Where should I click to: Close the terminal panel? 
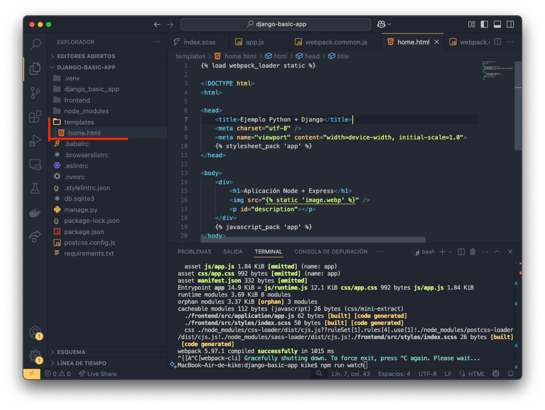click(510, 252)
